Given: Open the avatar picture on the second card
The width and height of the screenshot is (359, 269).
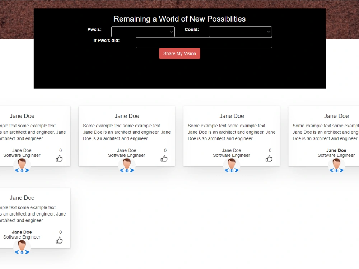Looking at the screenshot, I should [127, 166].
